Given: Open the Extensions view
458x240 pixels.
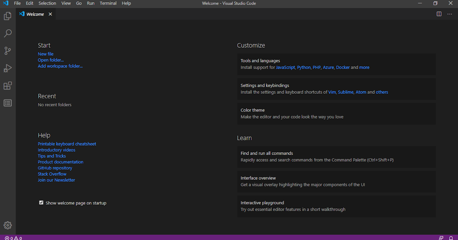Looking at the screenshot, I should tap(8, 86).
